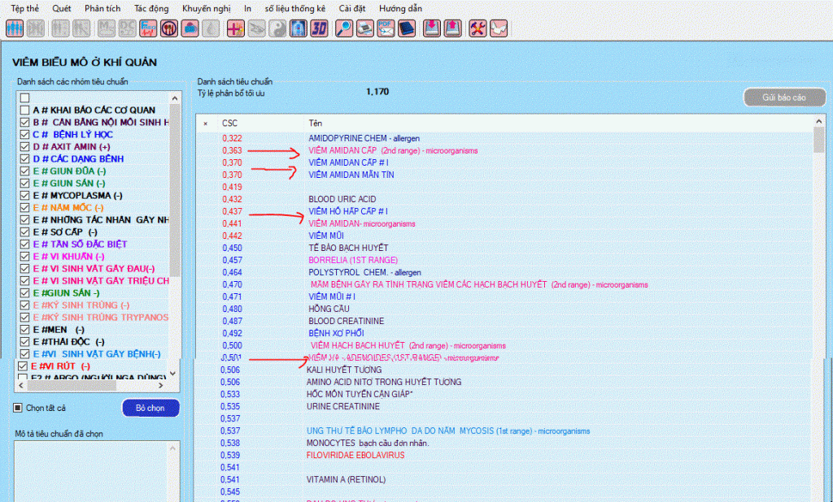Uncheck the 'E # NẤM MỐC (-)' checkbox
833x502 pixels.
point(24,208)
